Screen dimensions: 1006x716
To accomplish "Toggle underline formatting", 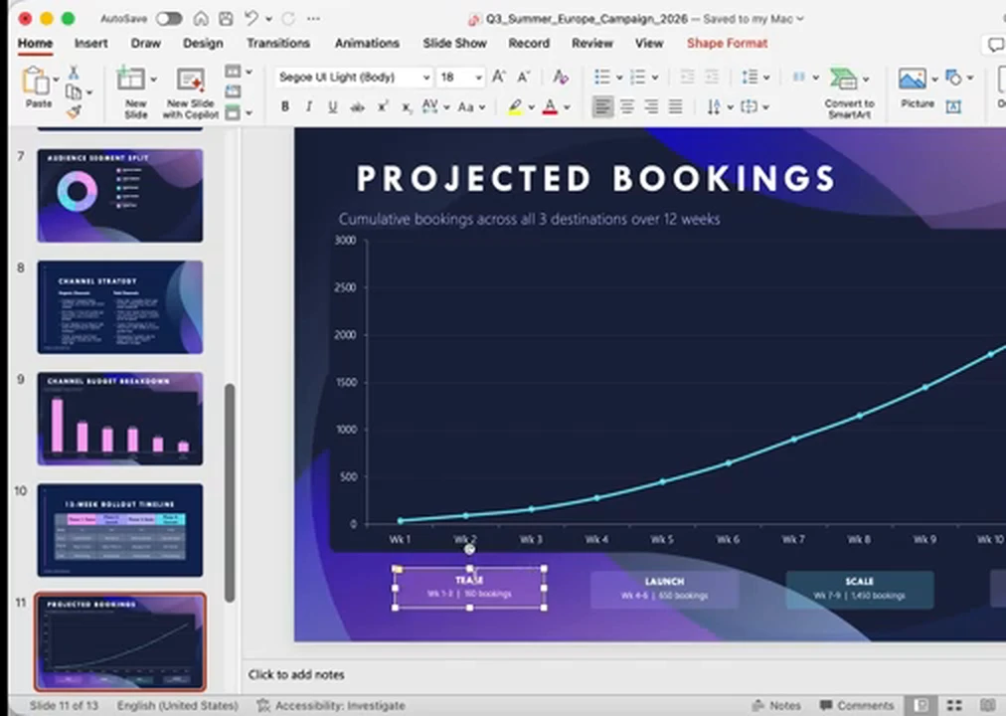I will pyautogui.click(x=332, y=107).
